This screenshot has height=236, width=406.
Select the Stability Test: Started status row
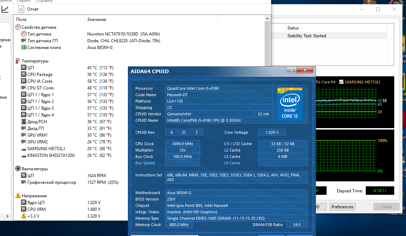[x=329, y=36]
